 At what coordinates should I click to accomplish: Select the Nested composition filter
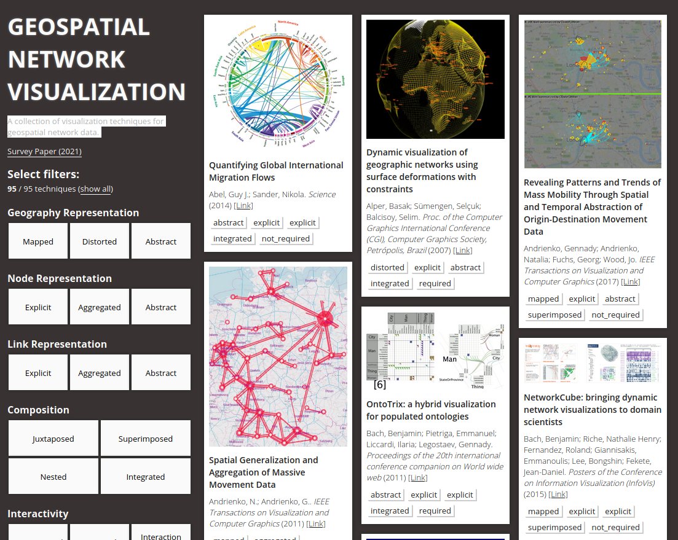point(53,477)
